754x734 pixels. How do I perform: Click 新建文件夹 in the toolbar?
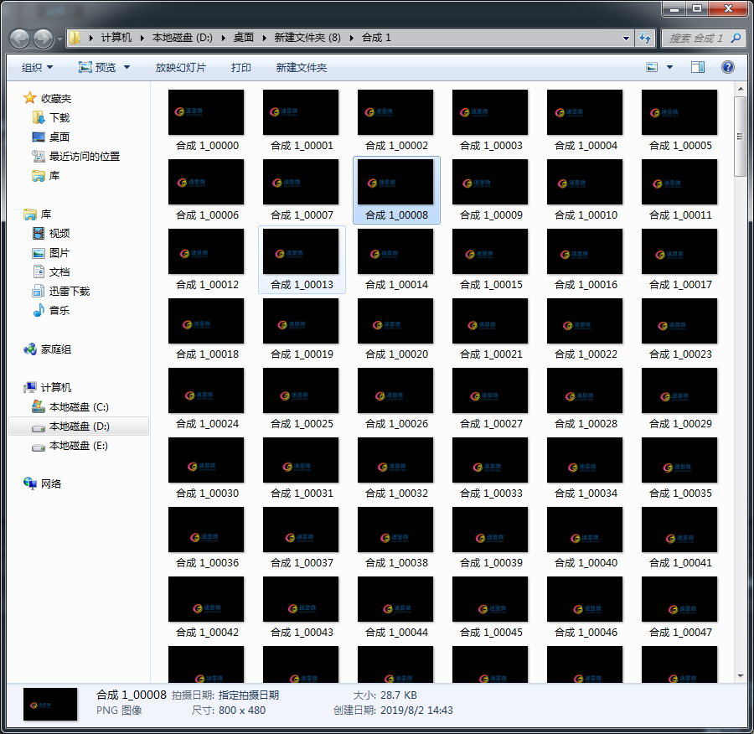(301, 67)
